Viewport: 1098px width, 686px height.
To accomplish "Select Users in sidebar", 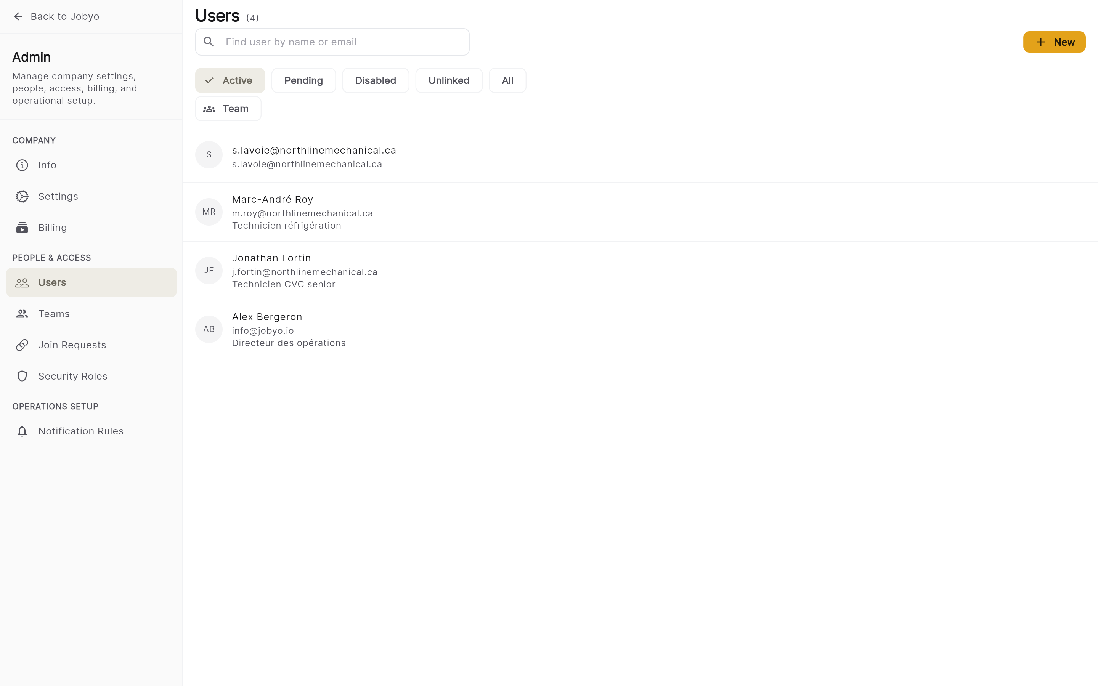I will pos(91,283).
